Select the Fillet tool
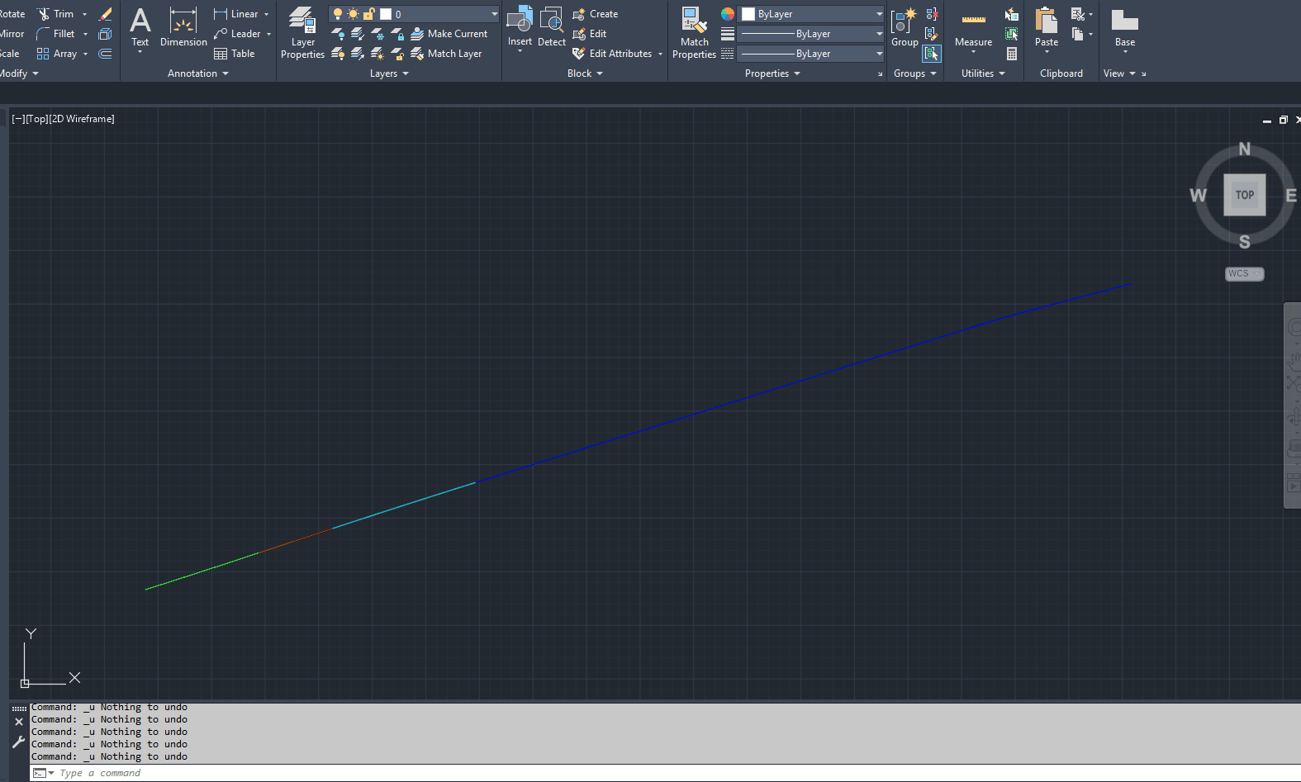This screenshot has width=1301, height=782. click(55, 34)
